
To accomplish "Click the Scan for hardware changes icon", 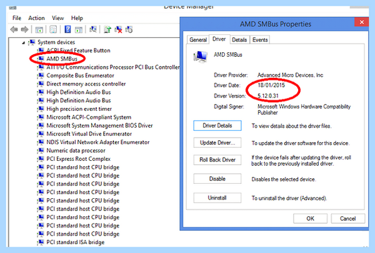I will click(x=93, y=29).
